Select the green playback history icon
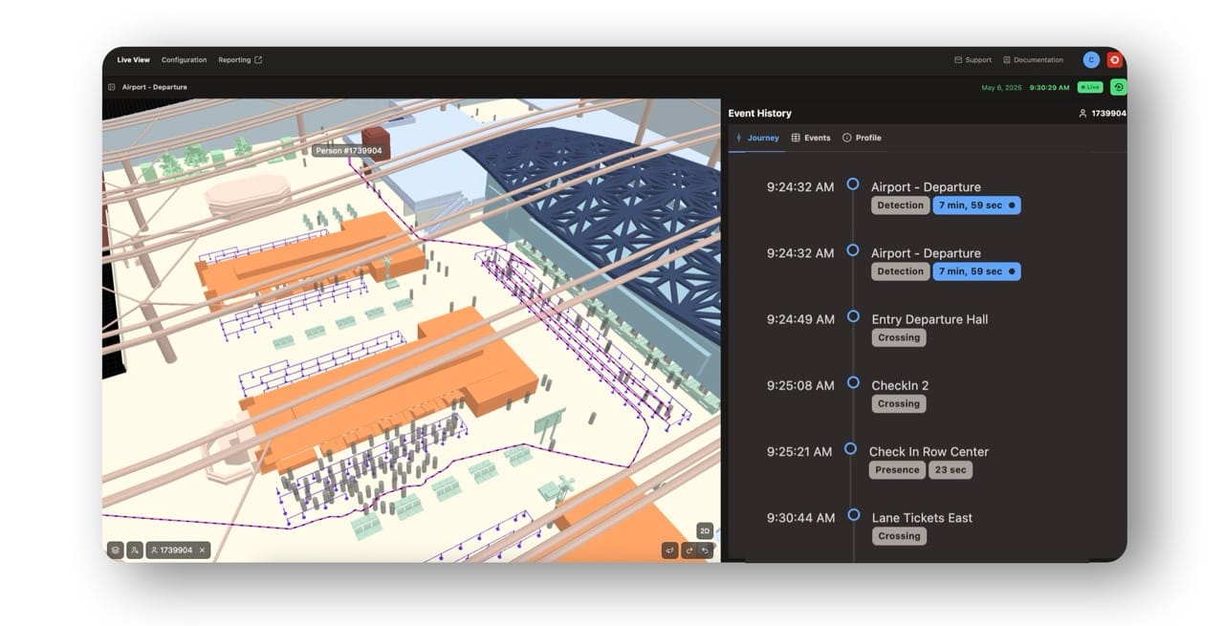This screenshot has height=626, width=1224. 1119,86
